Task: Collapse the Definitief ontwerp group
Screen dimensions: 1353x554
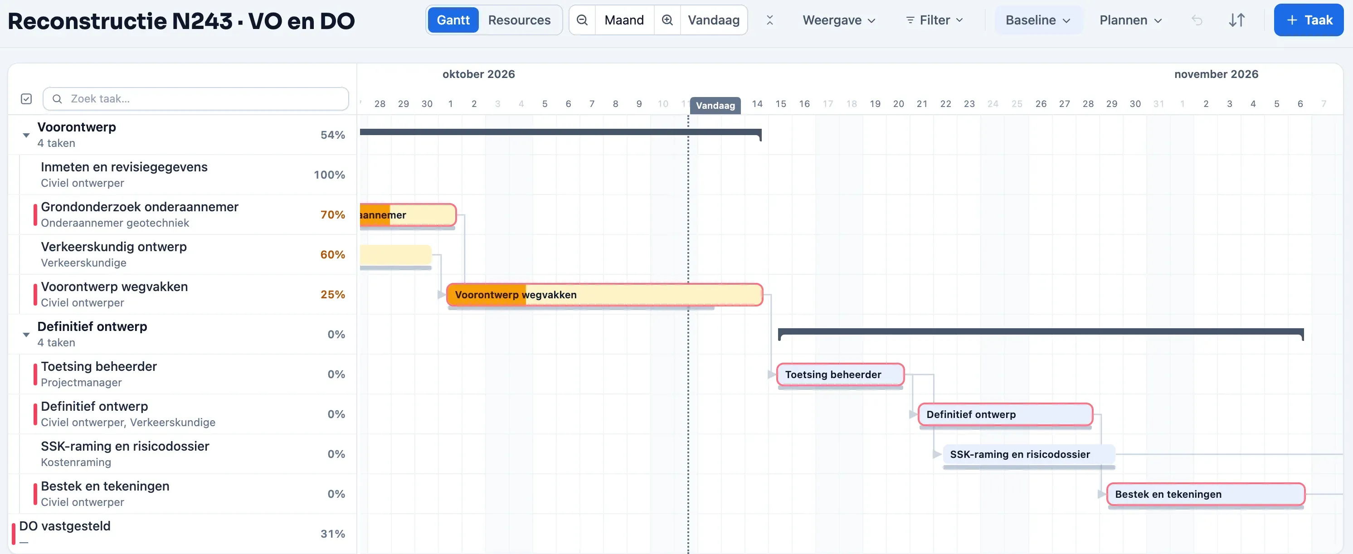Action: [26, 335]
